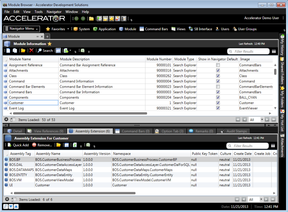Open the Tools menu

pos(38,12)
